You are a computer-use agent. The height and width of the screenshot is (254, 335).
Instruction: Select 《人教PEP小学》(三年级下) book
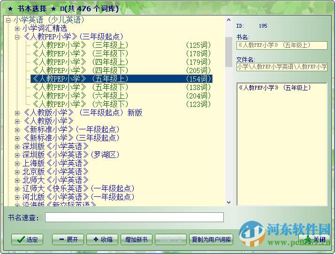122,53
